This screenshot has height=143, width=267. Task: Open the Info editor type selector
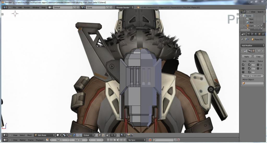[x=5, y=7]
